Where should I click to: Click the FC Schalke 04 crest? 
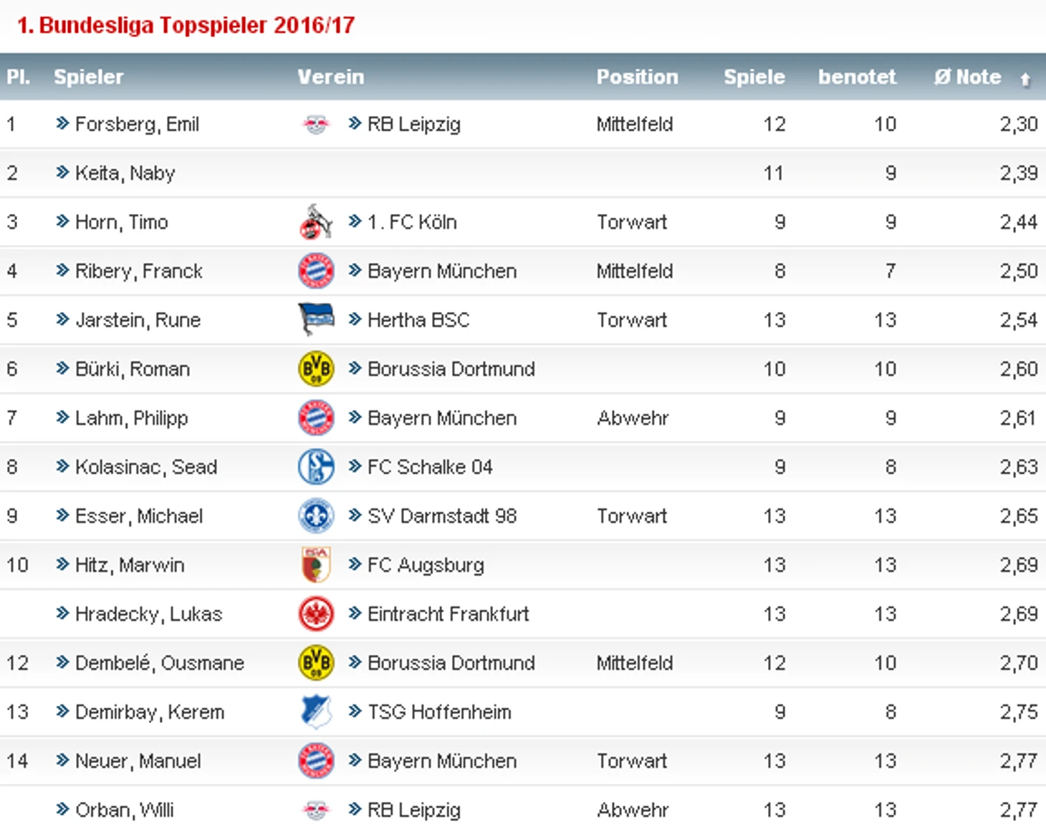click(315, 467)
